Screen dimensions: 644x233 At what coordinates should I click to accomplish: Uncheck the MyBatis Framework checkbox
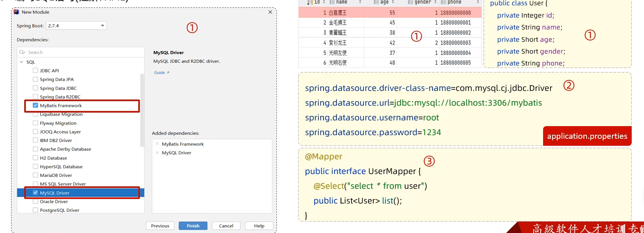click(35, 105)
